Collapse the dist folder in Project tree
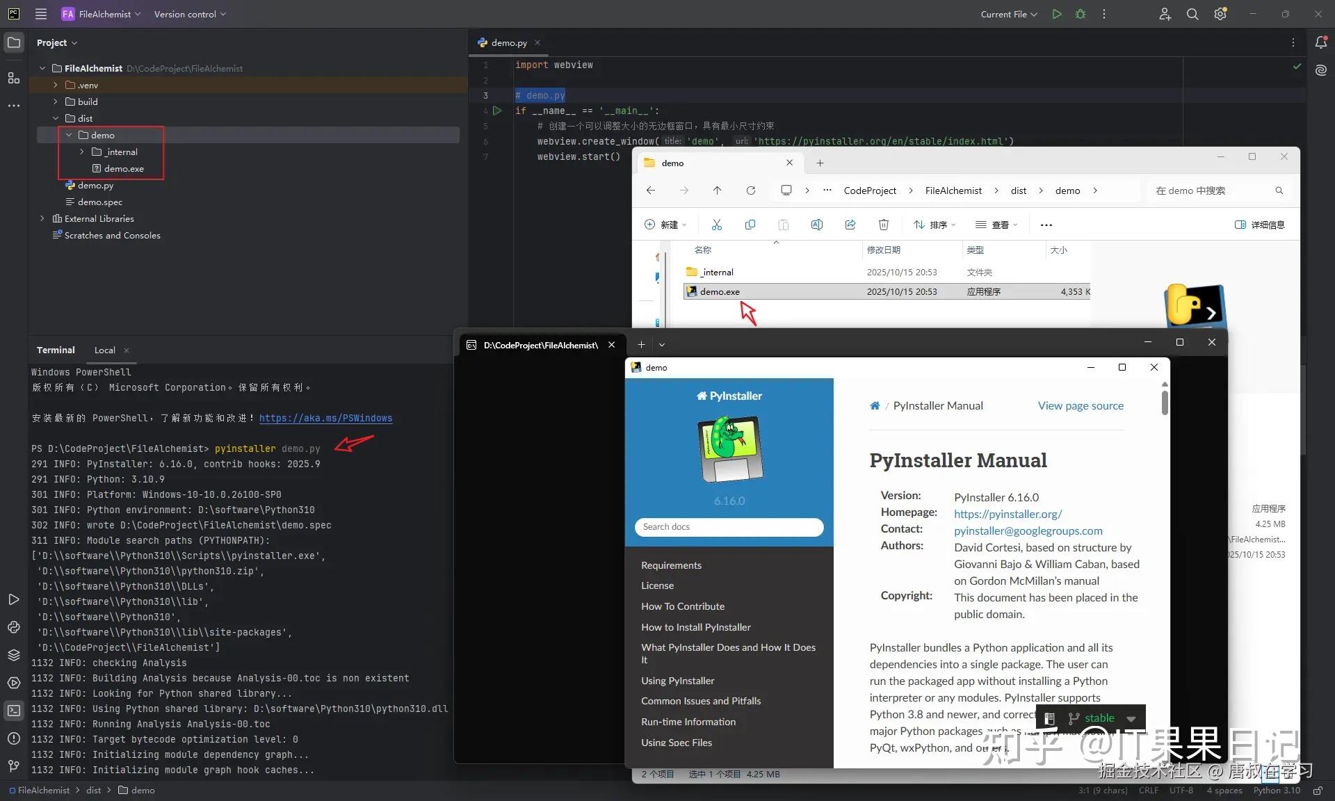 56,118
